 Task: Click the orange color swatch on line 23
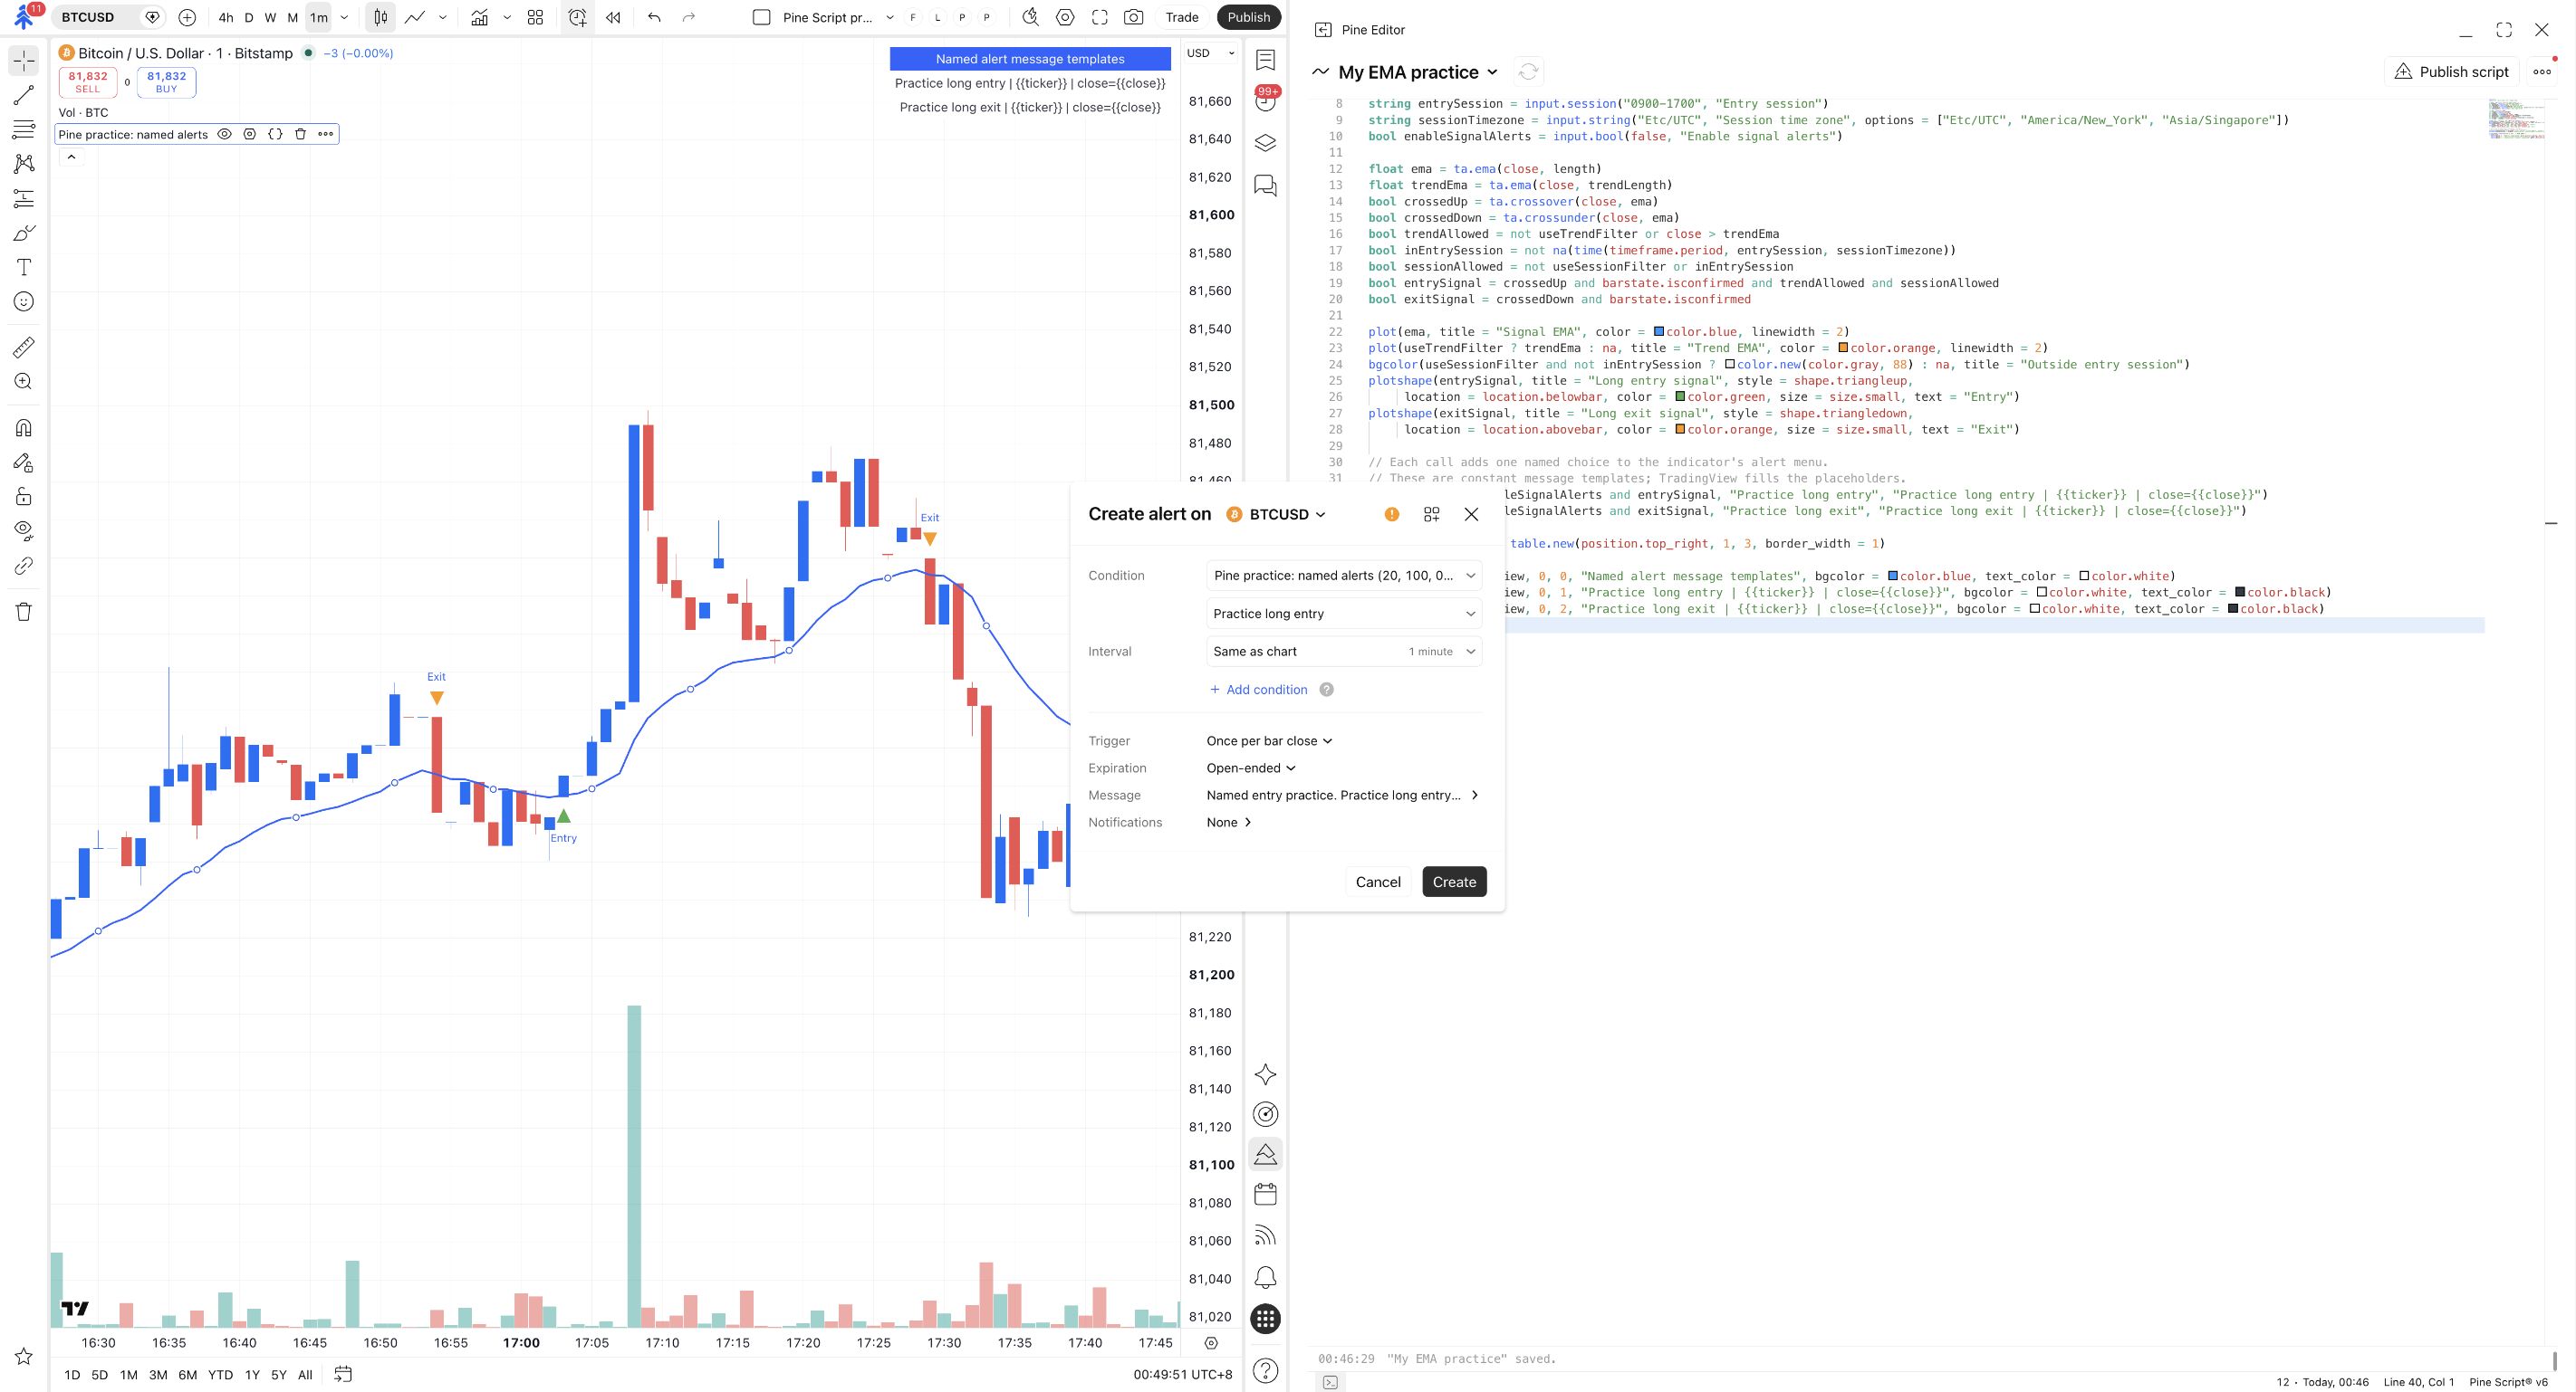1843,348
